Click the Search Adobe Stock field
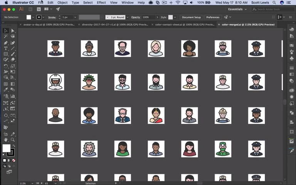Image resolution: width=296 pixels, height=185 pixels. coord(271,9)
